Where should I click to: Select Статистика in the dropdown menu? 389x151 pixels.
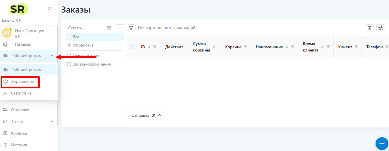pos(21,93)
